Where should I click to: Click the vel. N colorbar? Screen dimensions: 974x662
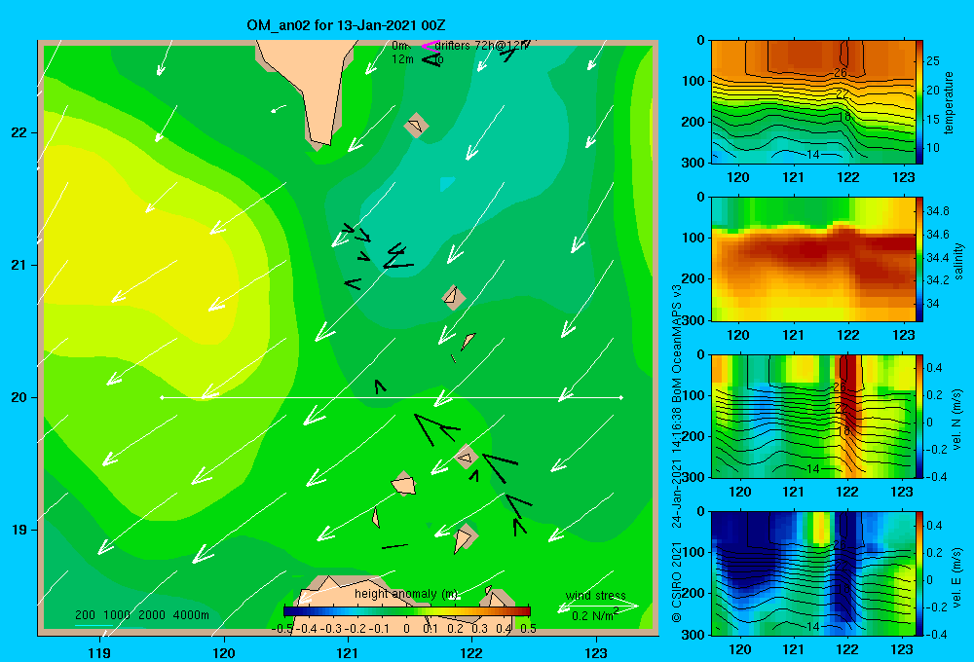pos(919,416)
